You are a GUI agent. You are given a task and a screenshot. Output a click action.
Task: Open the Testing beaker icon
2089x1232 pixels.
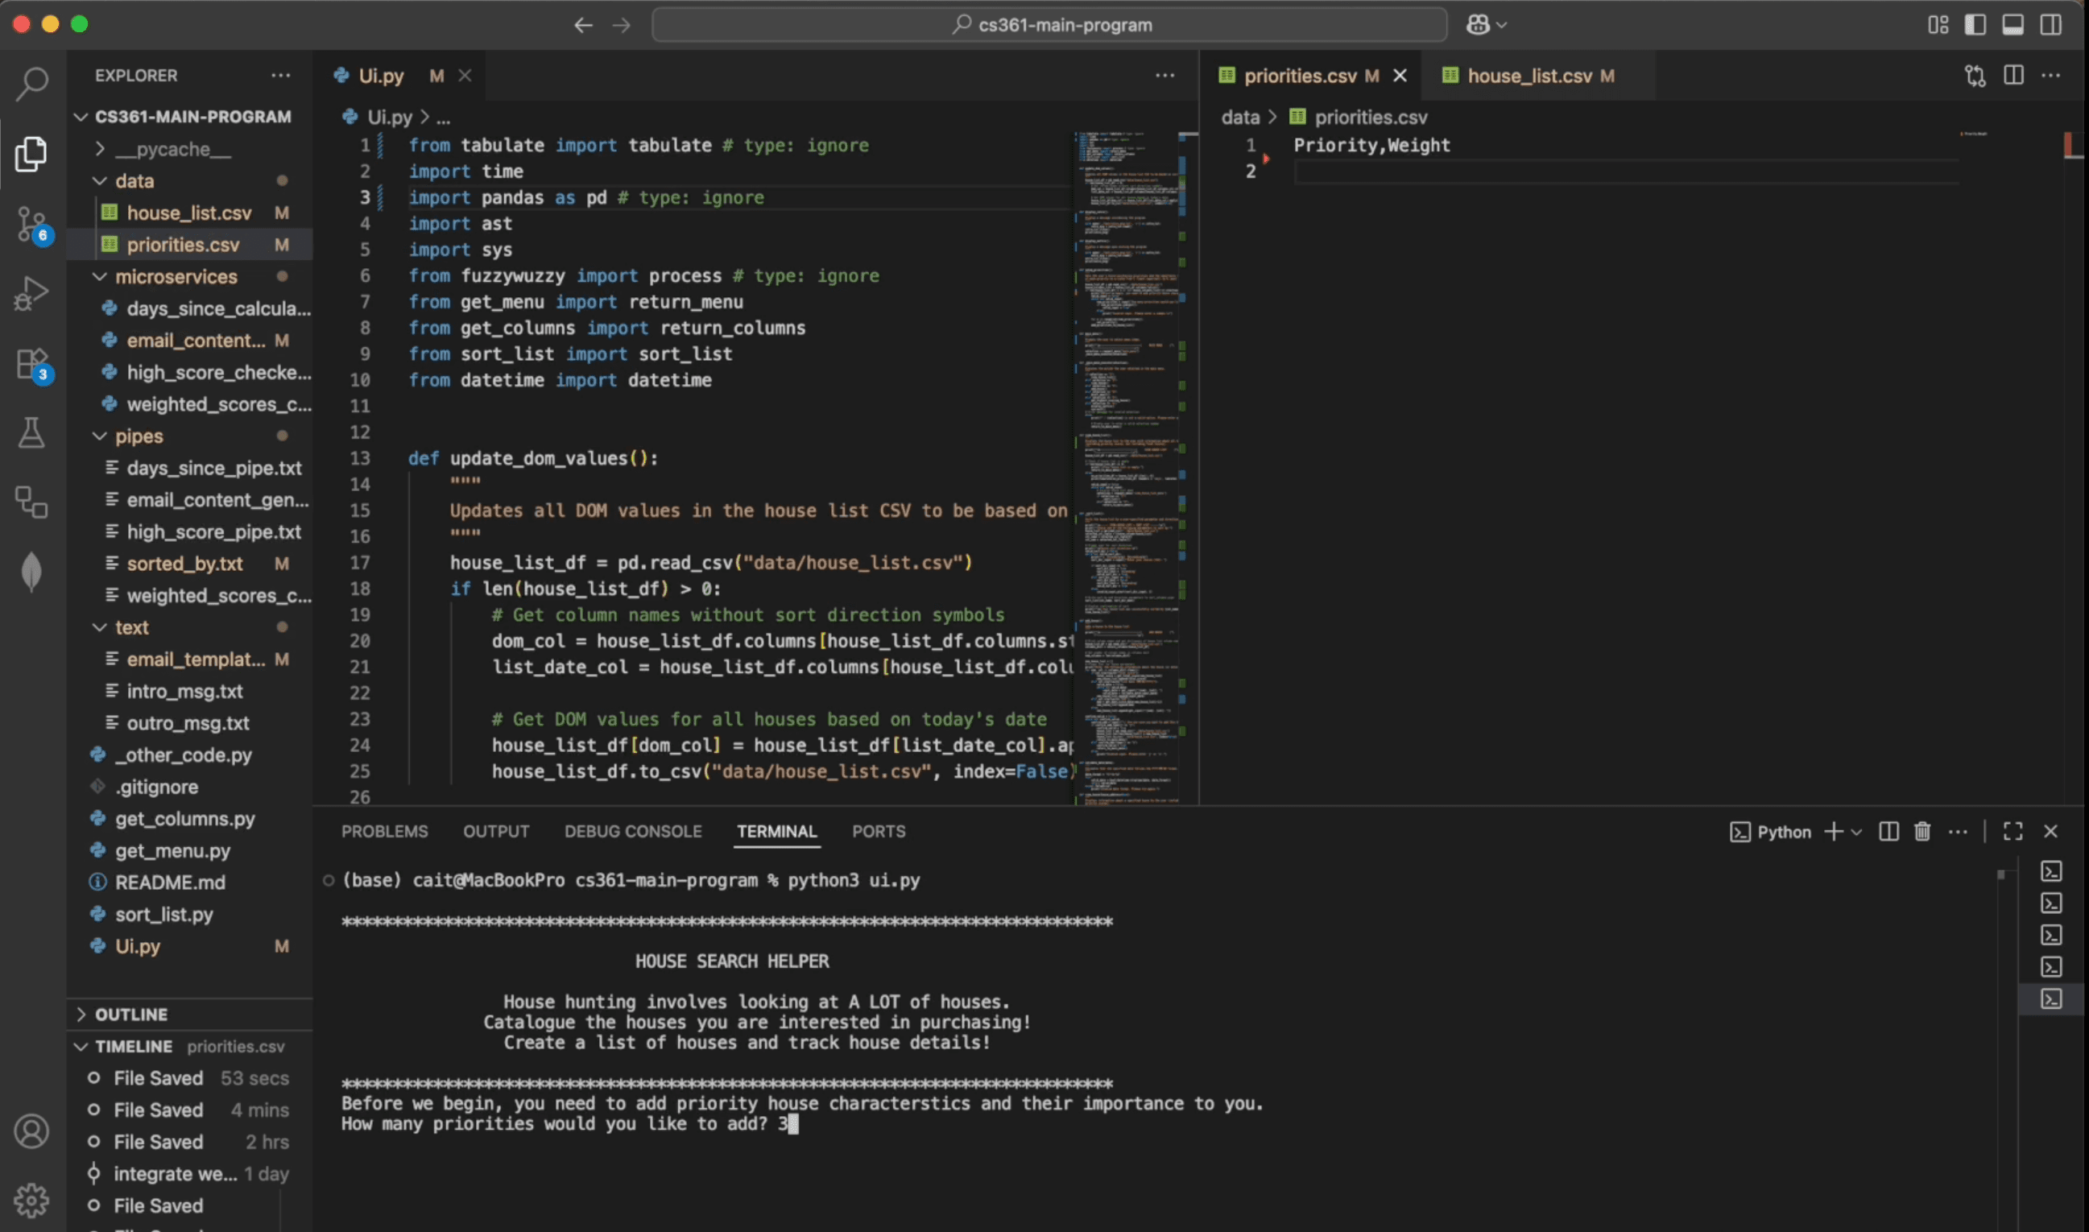pyautogui.click(x=31, y=432)
